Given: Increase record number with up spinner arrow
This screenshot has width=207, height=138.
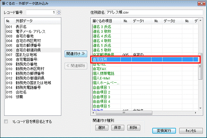Looking at the screenshot, I should pos(59,11).
